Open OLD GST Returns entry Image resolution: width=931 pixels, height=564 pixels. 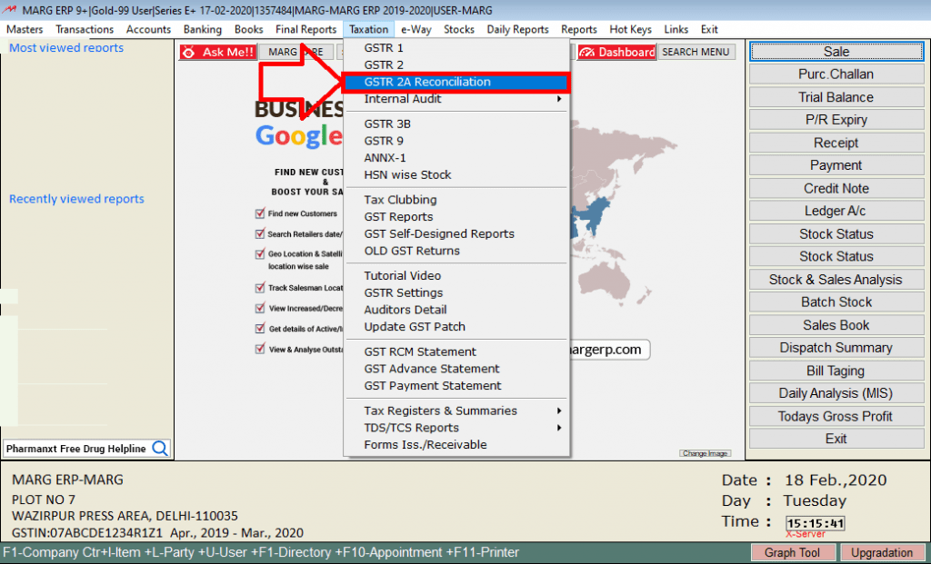click(x=456, y=251)
